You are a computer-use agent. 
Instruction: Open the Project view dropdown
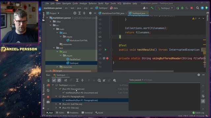coord(53,13)
